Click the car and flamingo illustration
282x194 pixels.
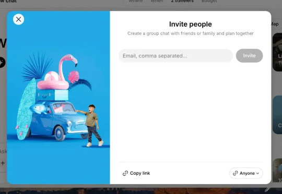pyautogui.click(x=58, y=98)
